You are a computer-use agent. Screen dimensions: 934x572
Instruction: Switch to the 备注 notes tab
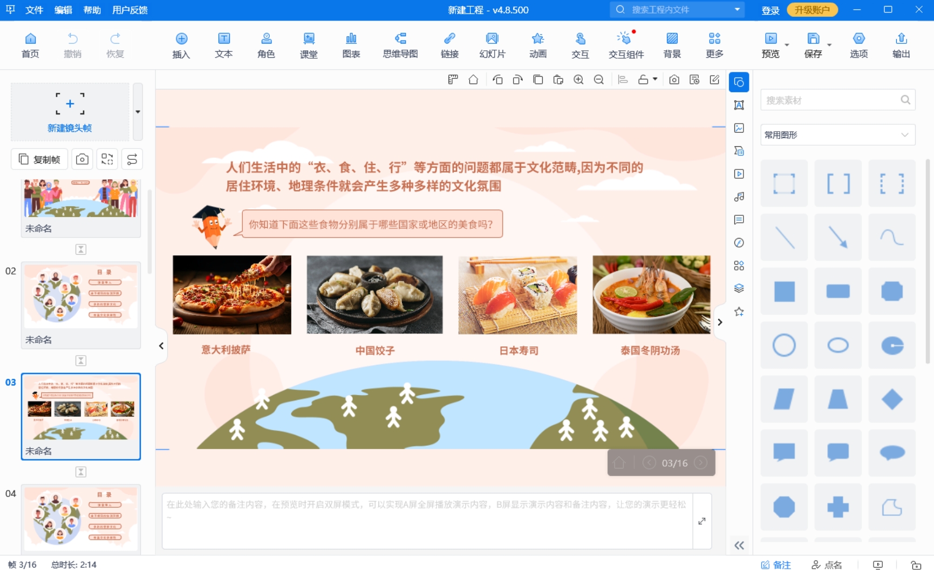(776, 565)
